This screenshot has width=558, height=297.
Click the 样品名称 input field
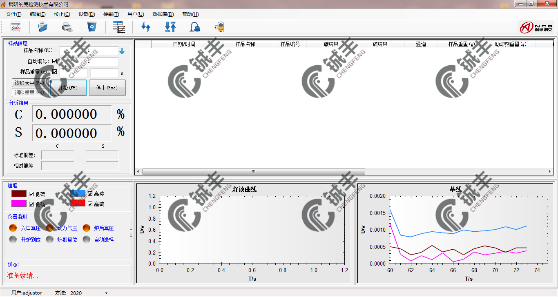[x=89, y=51]
